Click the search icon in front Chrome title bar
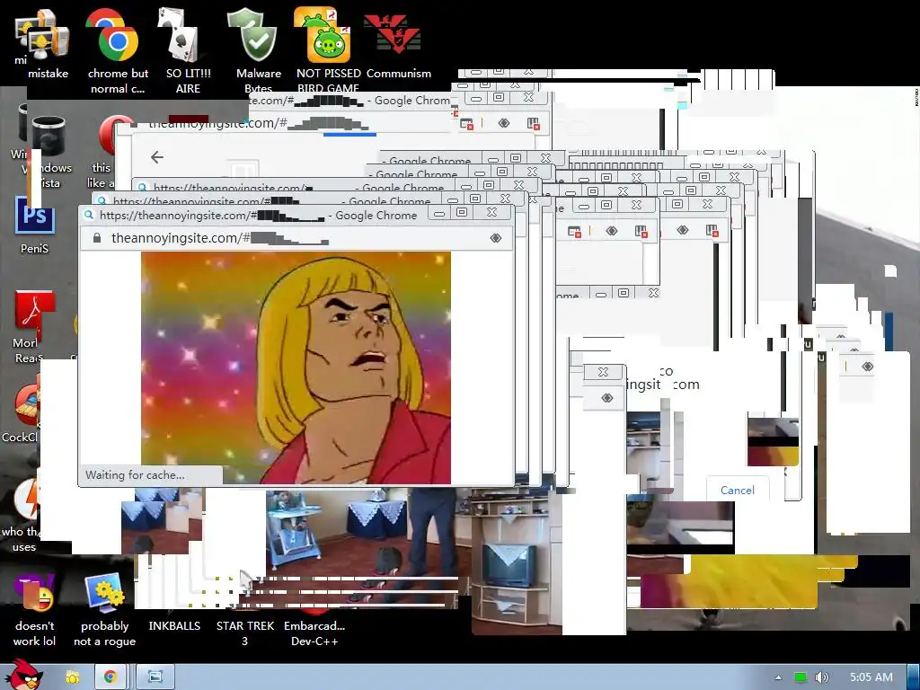Viewport: 920px width, 690px height. [x=89, y=215]
